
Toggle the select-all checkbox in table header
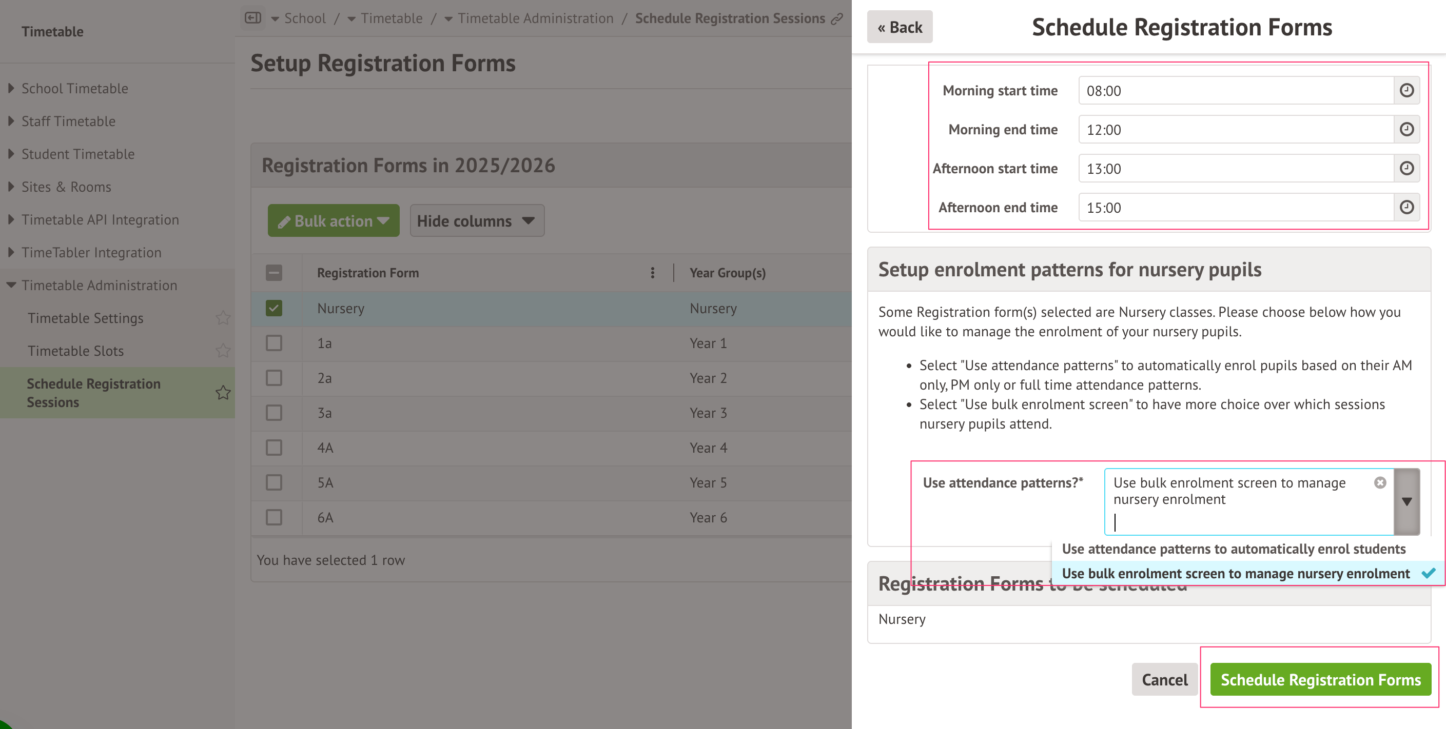coord(273,272)
